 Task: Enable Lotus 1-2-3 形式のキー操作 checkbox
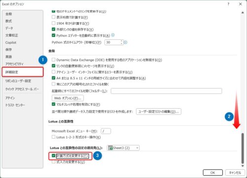(x=53, y=137)
